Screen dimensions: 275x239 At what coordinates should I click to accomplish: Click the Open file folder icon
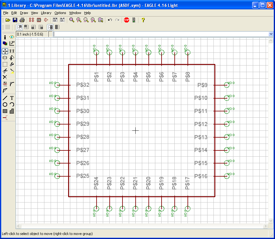point(8,20)
